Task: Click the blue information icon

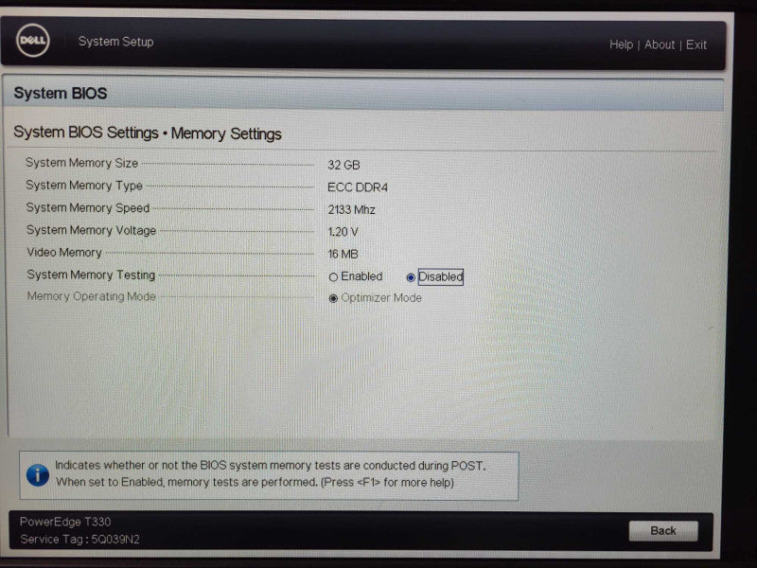Action: 38,475
